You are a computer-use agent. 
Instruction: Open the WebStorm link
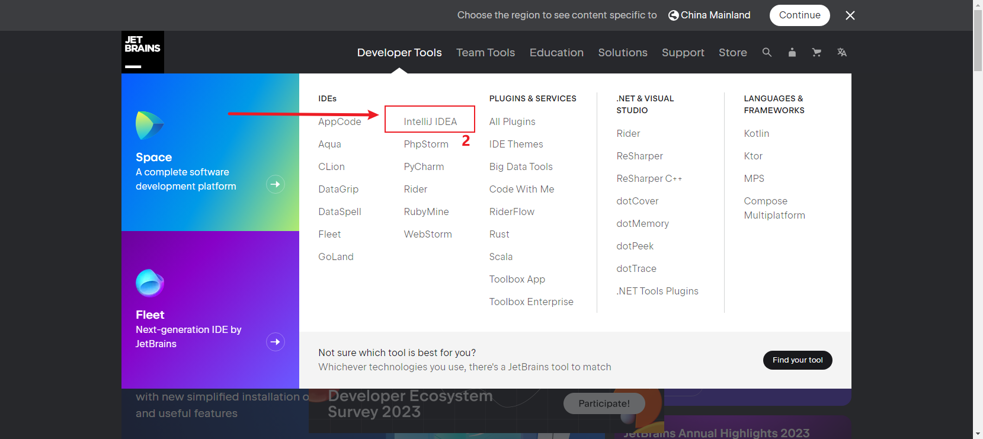point(428,234)
